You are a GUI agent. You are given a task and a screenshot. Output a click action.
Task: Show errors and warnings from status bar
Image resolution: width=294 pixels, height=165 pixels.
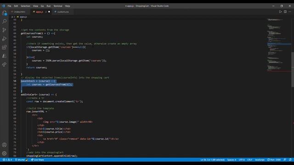pyautogui.click(x=7, y=160)
